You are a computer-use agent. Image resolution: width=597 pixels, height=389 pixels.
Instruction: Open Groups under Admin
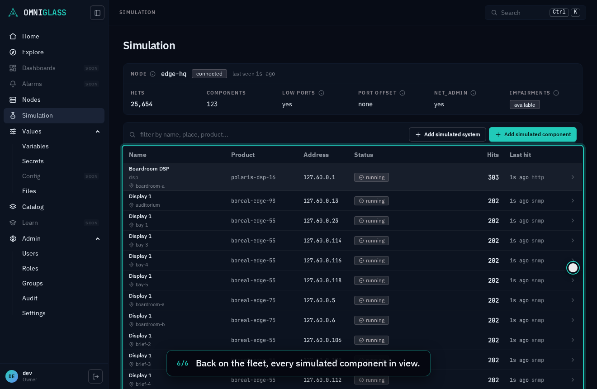[33, 283]
